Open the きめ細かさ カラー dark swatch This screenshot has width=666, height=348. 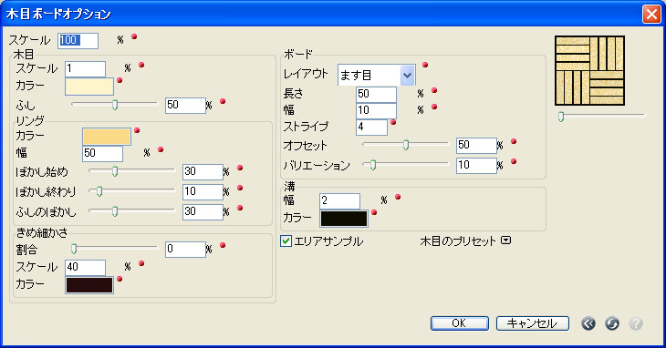point(89,285)
